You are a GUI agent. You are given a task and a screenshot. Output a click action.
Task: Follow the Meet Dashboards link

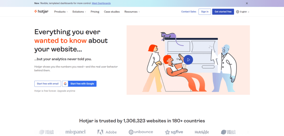click(x=101, y=3)
